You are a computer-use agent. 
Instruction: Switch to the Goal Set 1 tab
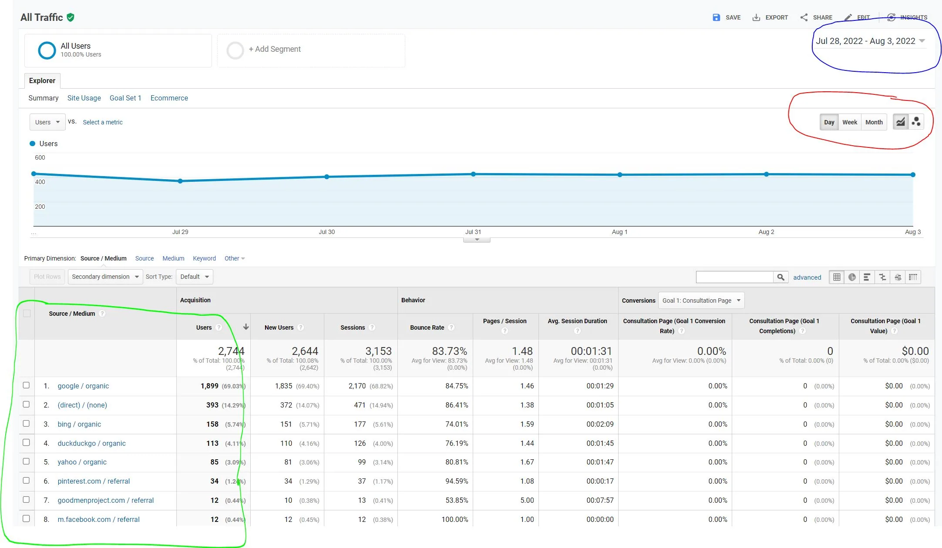point(125,98)
